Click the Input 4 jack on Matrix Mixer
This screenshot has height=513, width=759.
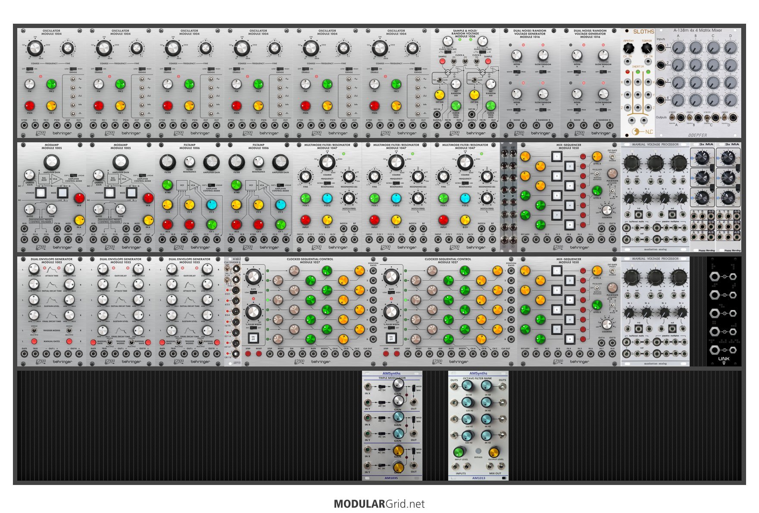point(661,100)
